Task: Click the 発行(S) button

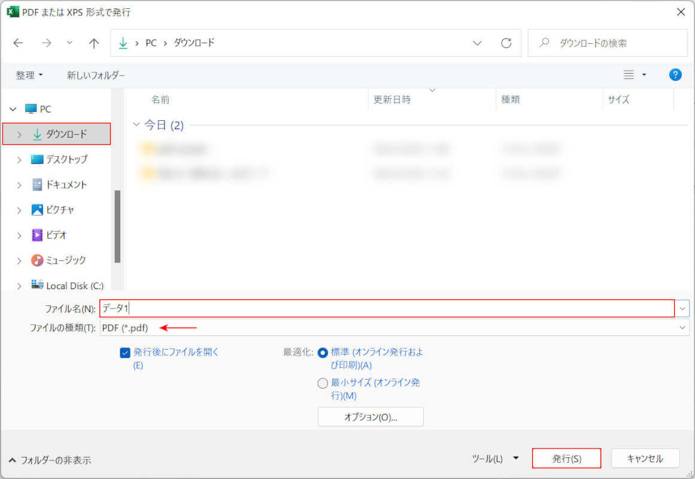Action: coord(566,459)
